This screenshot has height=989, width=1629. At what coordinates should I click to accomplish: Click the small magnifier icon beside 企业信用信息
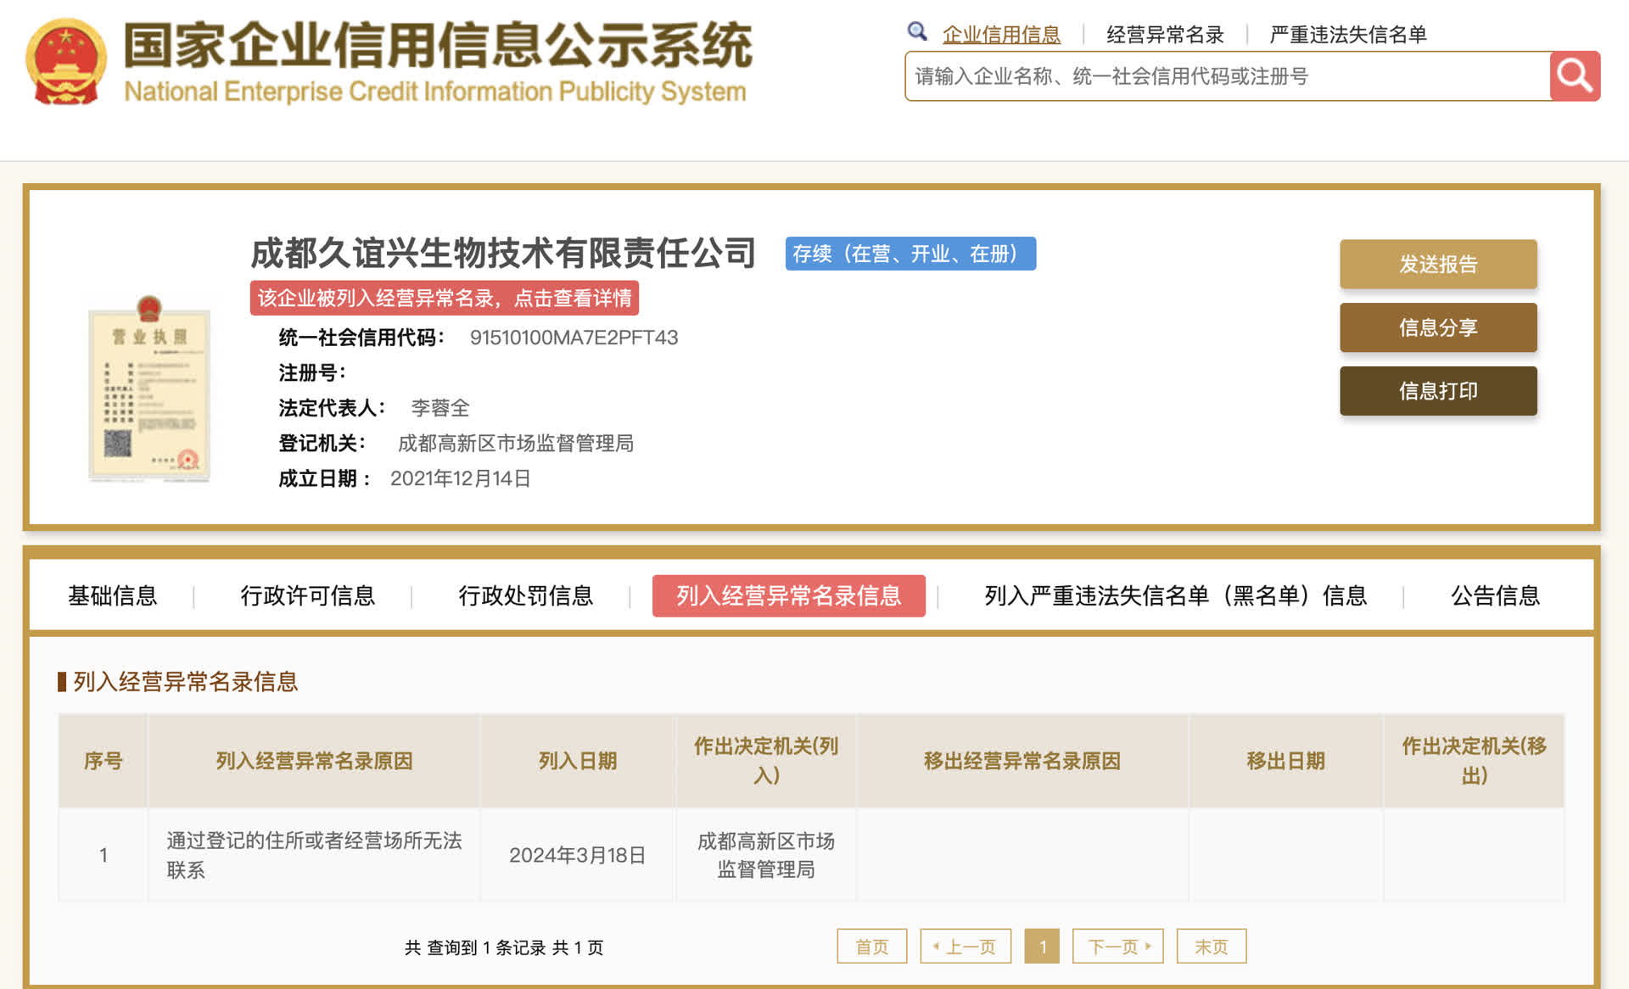point(916,32)
